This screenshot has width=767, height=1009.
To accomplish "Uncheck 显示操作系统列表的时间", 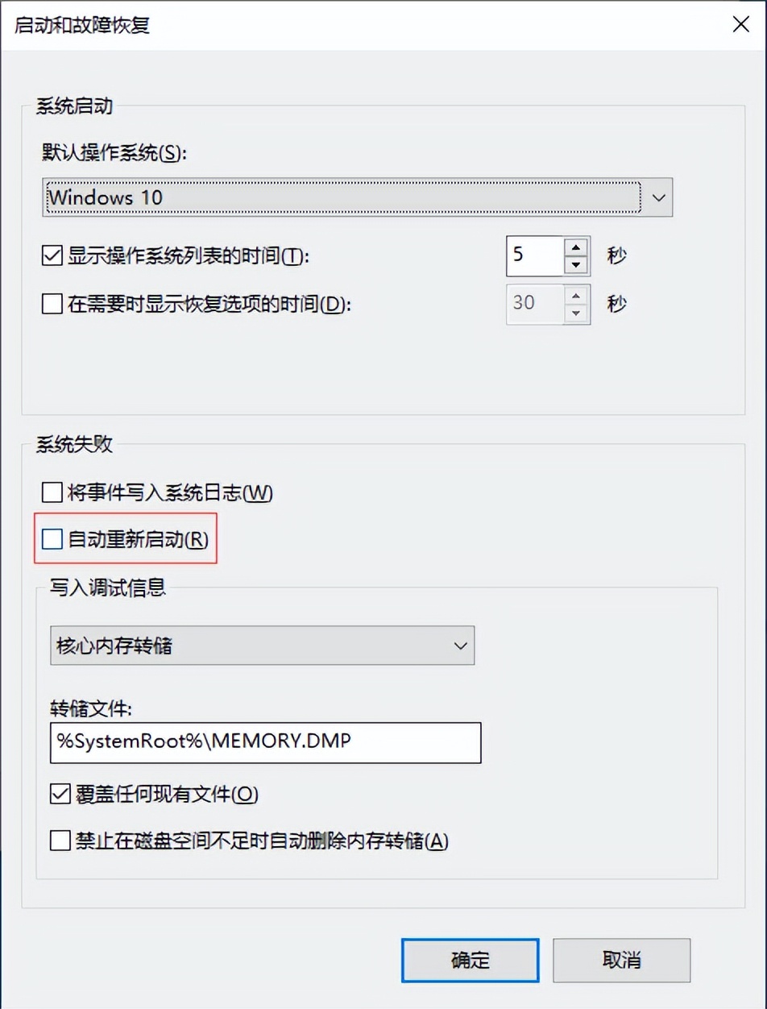I will click(x=52, y=255).
